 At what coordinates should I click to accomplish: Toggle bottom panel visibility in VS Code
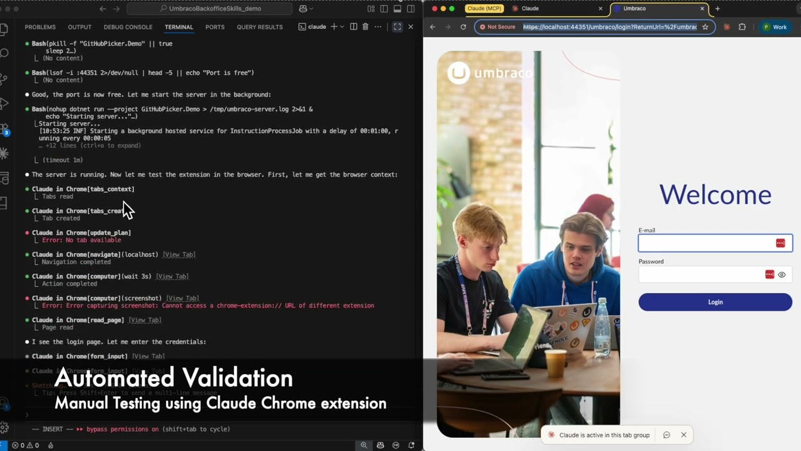coord(397,9)
